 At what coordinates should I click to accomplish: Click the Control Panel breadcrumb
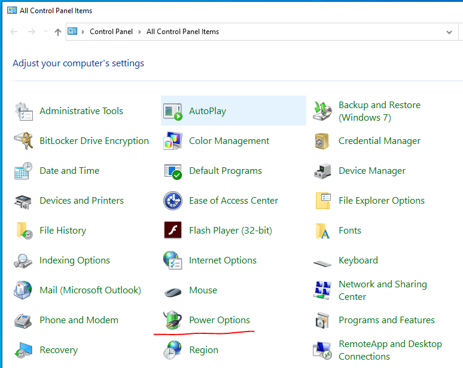(x=111, y=32)
